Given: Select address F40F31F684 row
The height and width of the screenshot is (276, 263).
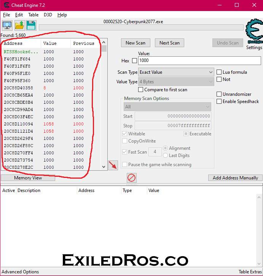Looking at the screenshot, I should [x=51, y=59].
